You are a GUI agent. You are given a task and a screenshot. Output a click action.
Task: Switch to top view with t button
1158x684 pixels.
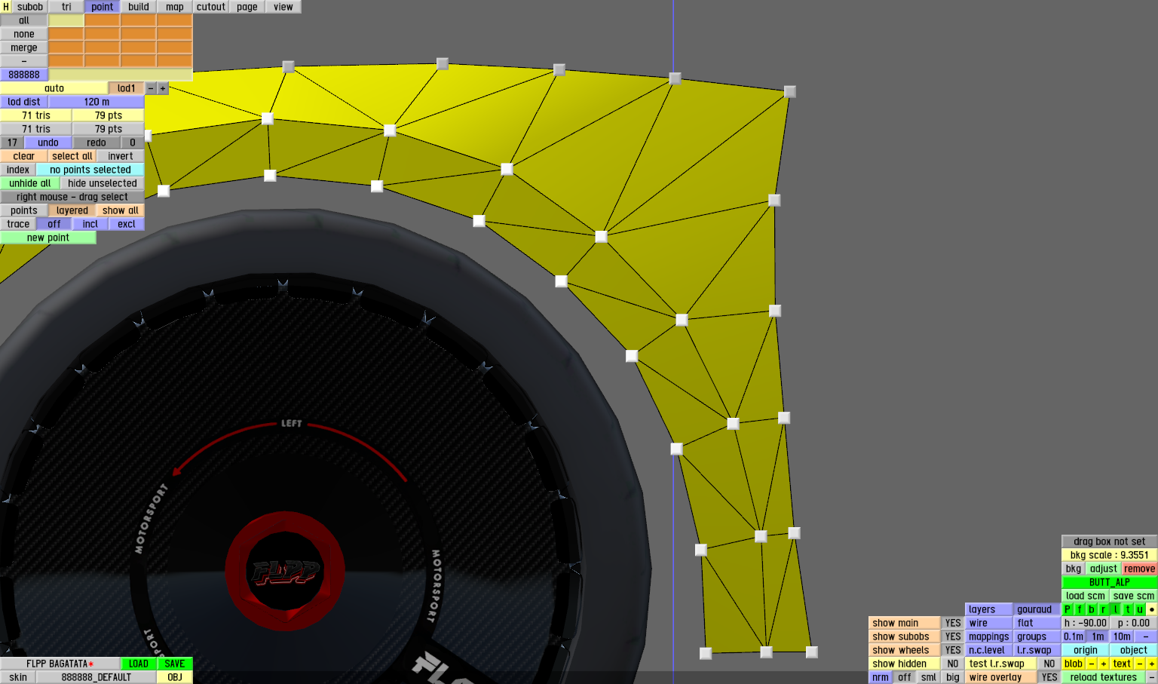click(1128, 609)
